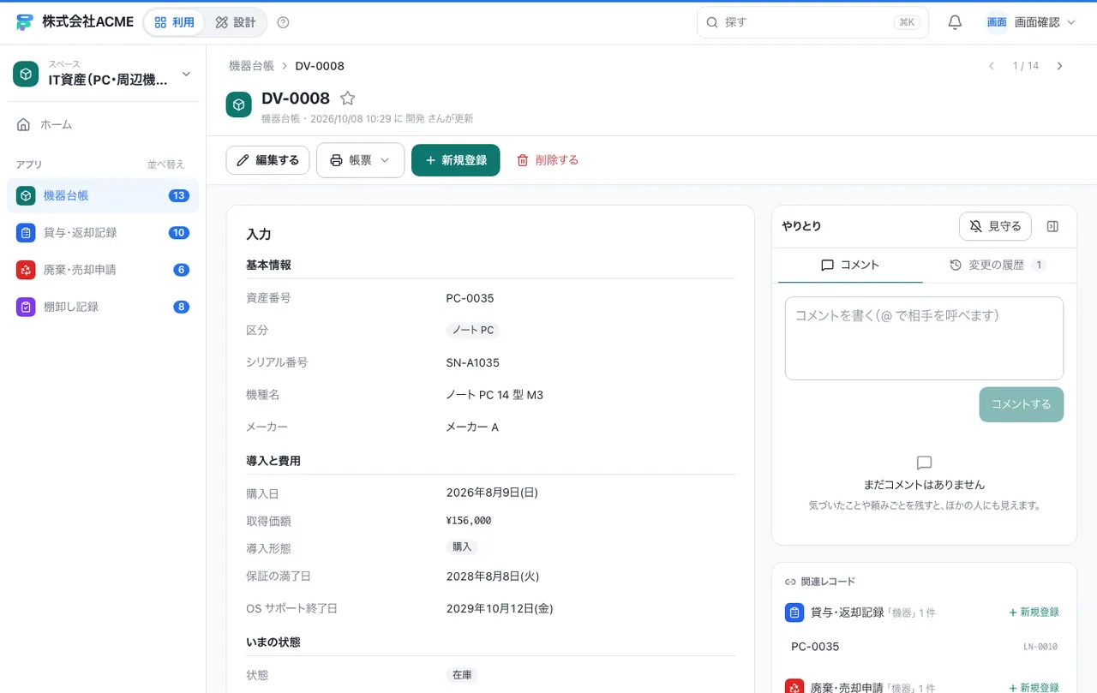This screenshot has height=693, width=1097.
Task: Click the 貸与・返却記録 related record icon
Action: click(x=794, y=612)
